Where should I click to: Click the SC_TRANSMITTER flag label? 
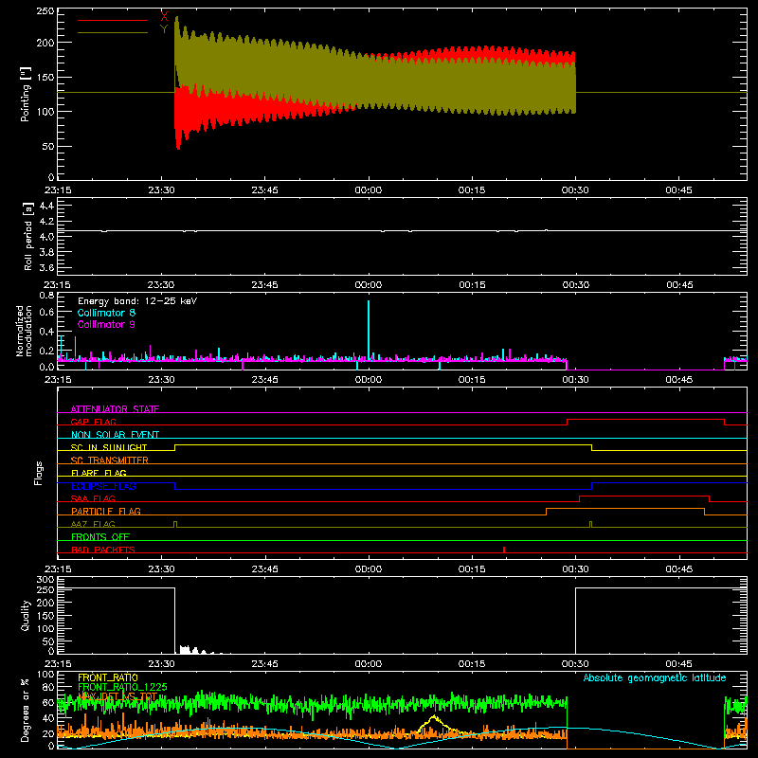click(109, 460)
